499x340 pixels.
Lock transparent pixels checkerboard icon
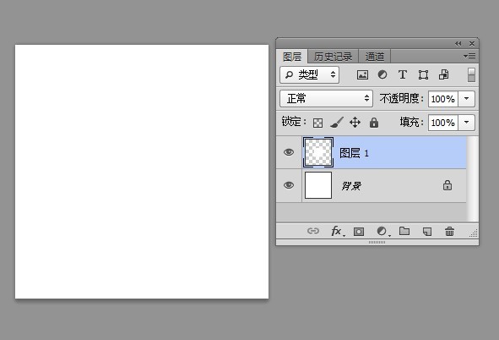point(317,123)
